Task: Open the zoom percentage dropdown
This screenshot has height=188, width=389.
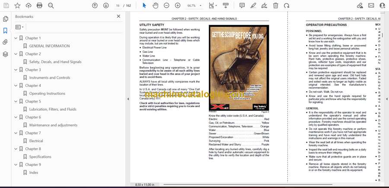Action: pos(195,6)
